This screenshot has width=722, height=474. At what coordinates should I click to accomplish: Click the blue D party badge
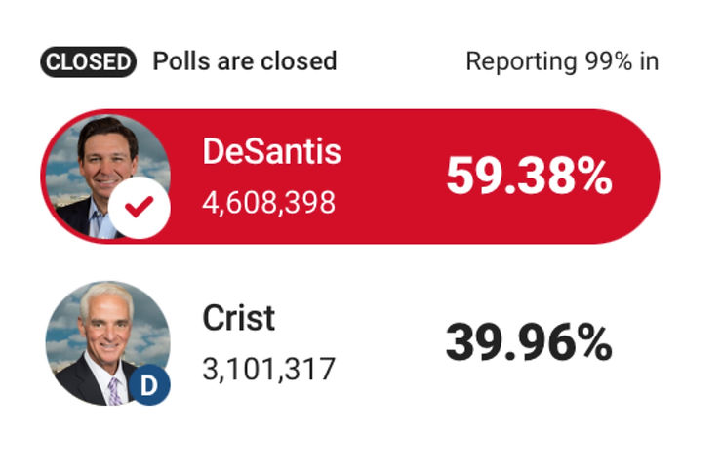[x=149, y=385]
